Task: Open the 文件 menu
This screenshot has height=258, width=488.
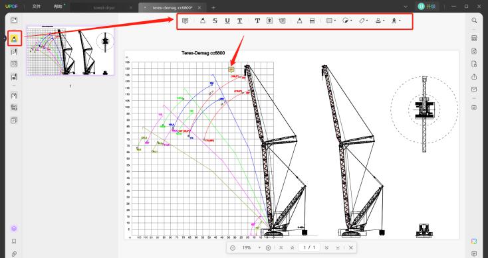Action: tap(37, 6)
